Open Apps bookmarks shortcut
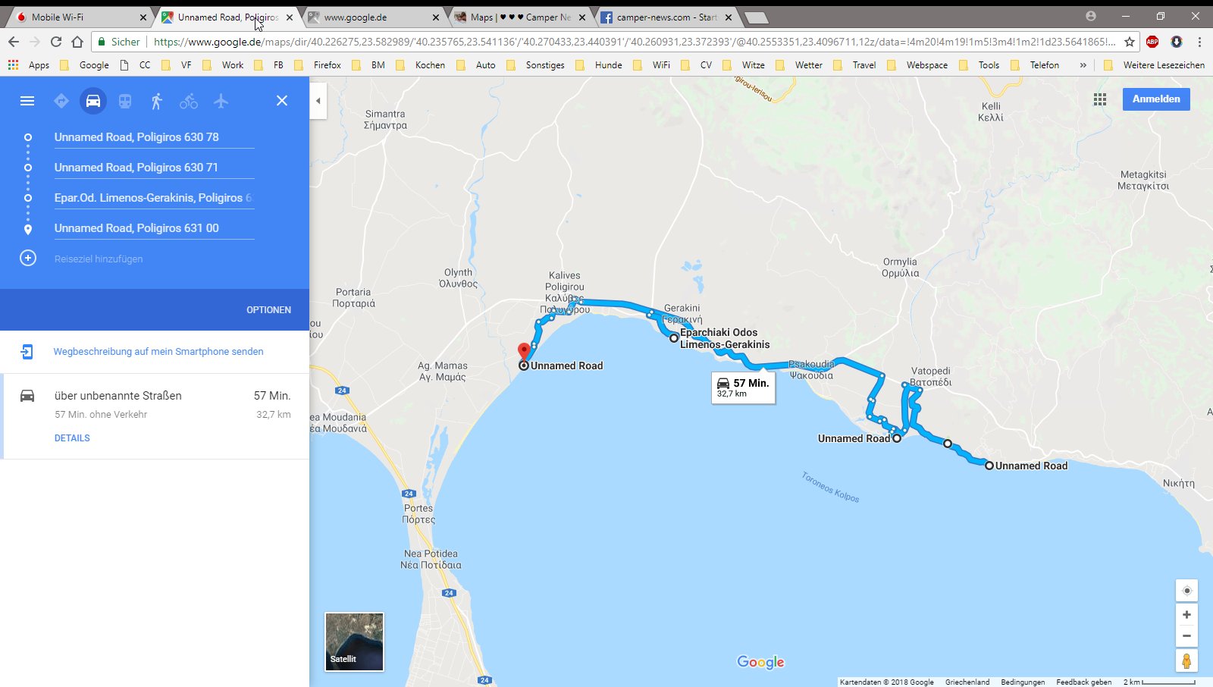Viewport: 1213px width, 687px height. (29, 65)
